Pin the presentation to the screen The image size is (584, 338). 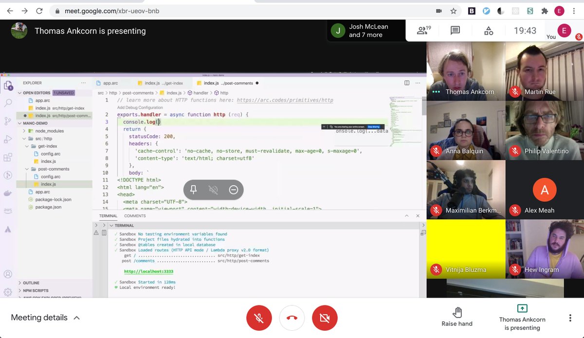194,190
